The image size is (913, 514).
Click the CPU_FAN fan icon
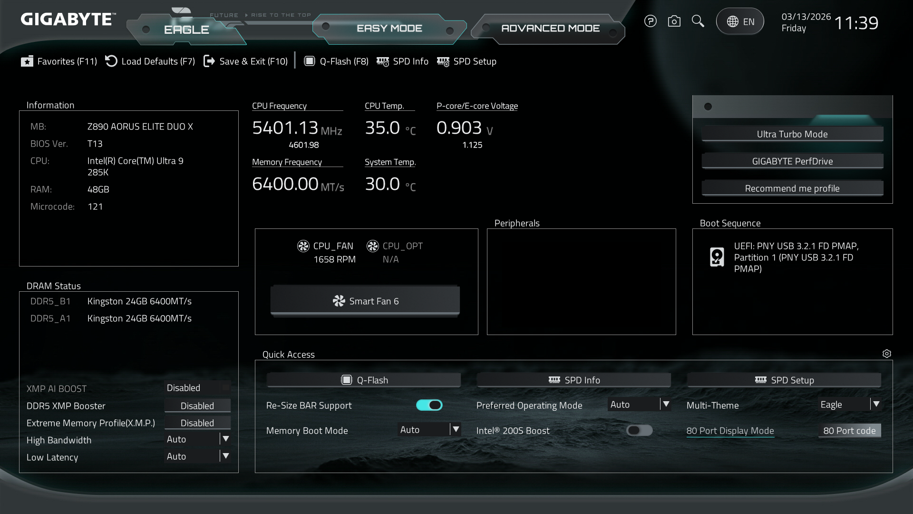tap(303, 246)
